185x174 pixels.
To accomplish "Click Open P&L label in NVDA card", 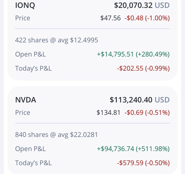I will pos(30,149).
